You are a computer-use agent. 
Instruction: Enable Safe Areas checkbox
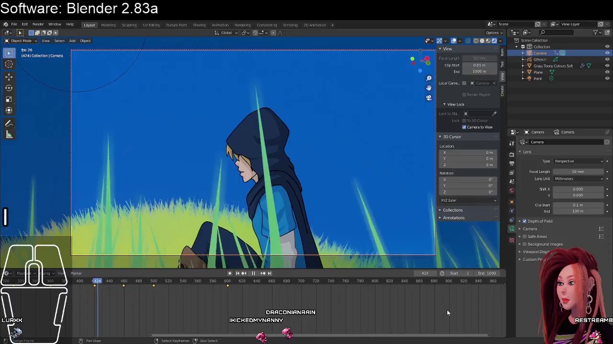(524, 236)
